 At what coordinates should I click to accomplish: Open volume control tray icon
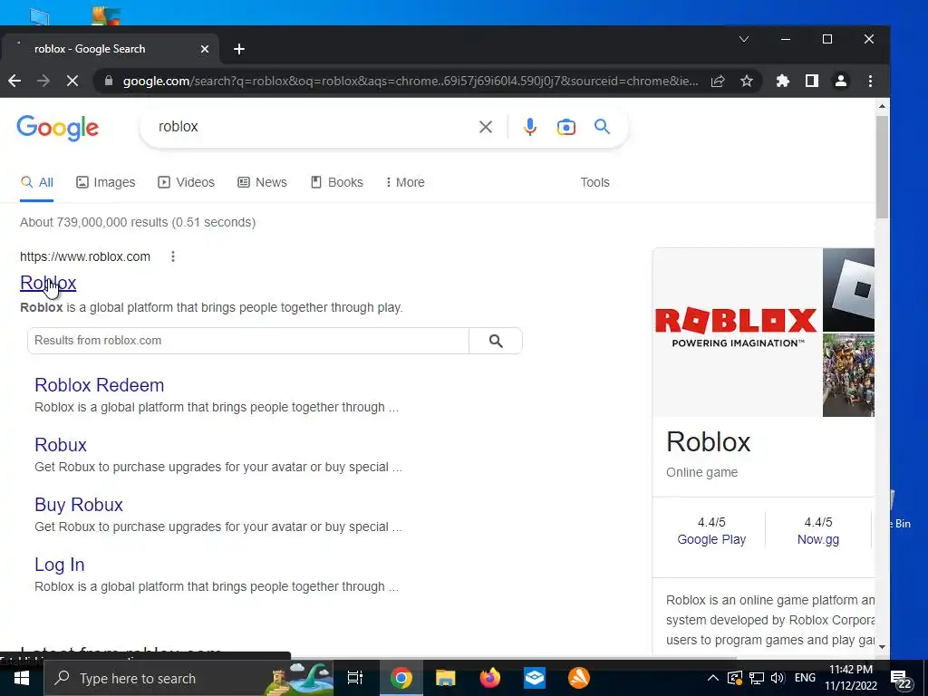pyautogui.click(x=777, y=678)
